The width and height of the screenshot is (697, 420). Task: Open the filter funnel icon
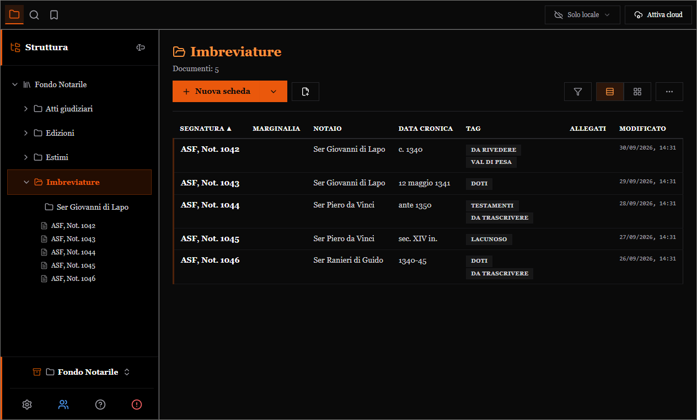pyautogui.click(x=578, y=92)
